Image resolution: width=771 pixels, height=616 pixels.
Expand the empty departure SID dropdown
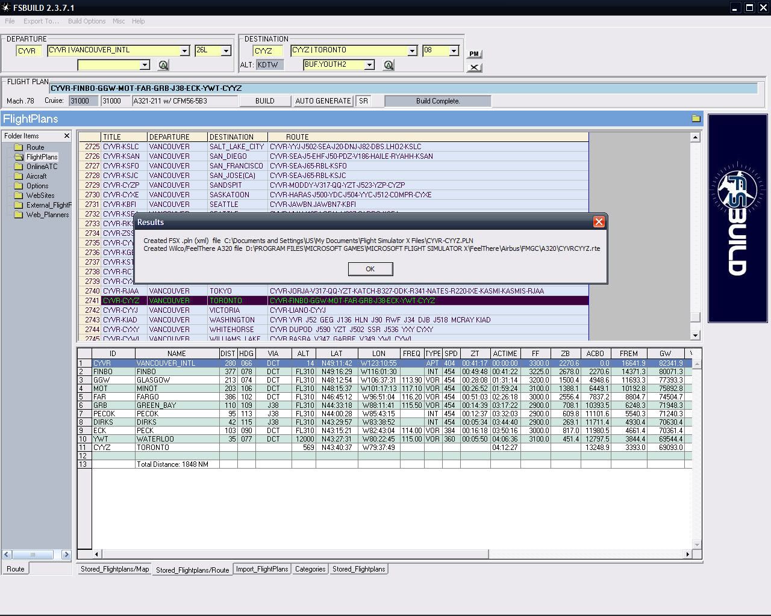pos(145,65)
